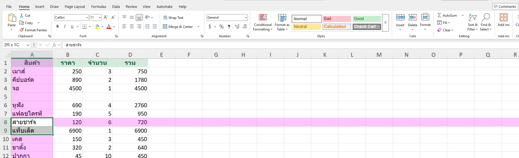Open the Fill dropdown
This screenshot has height=158, width=519.
click(x=444, y=23)
